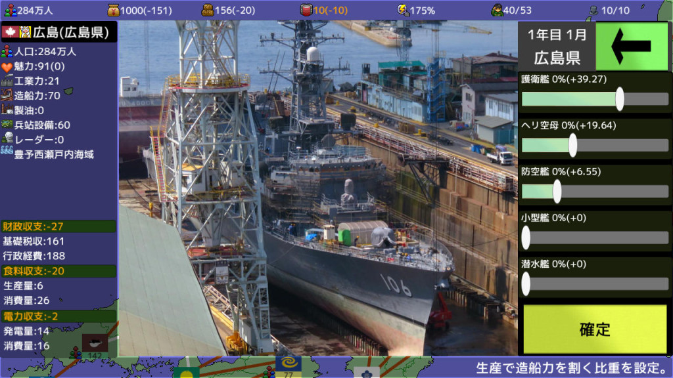The image size is (673, 378).
Task: Click the food sack icon showing 156
Action: click(209, 9)
